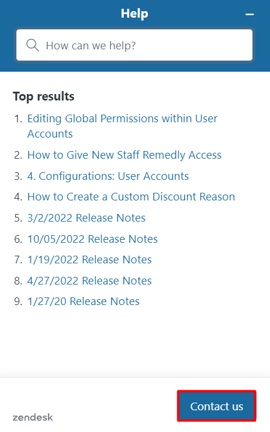Click the 'Top results' heading
The image size is (270, 432).
[43, 96]
